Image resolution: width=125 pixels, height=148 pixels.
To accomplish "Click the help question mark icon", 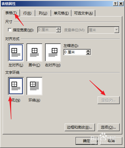I will pos(115,4).
